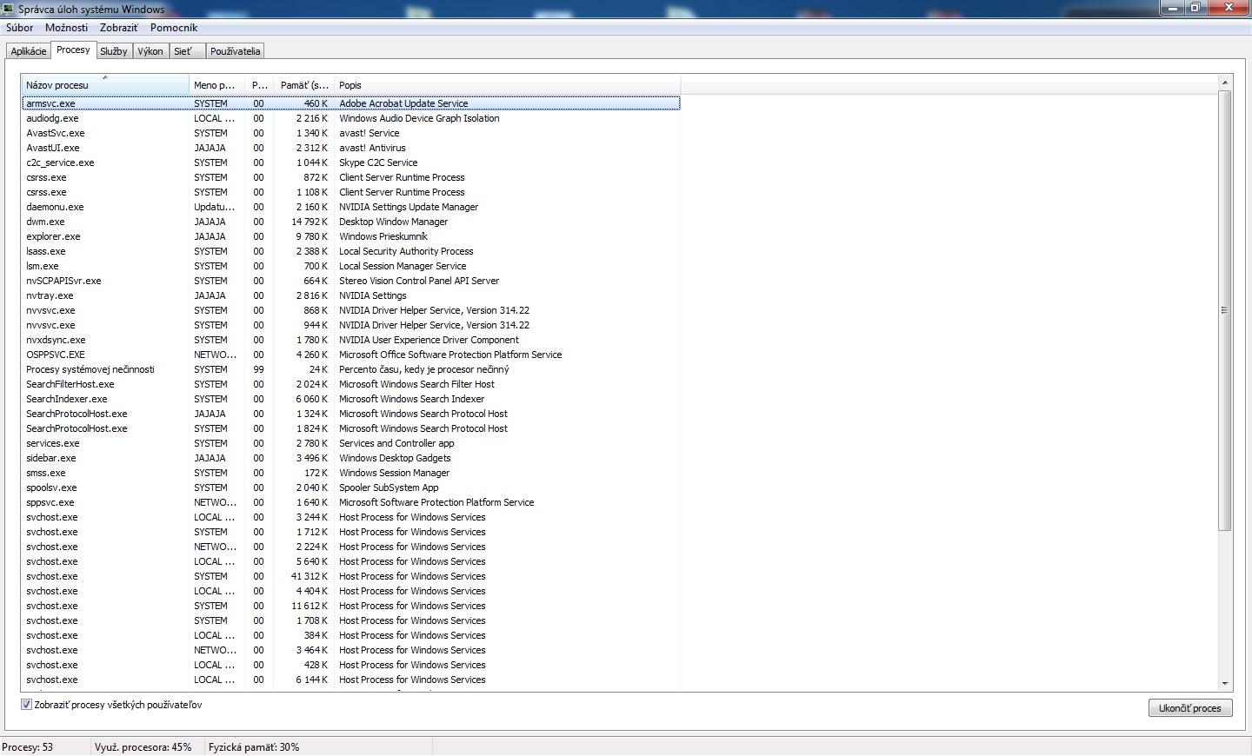Image resolution: width=1252 pixels, height=756 pixels.
Task: Switch to the Aplikácie tab
Action: [29, 51]
